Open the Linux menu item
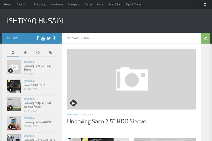This screenshot has width=212, height=141. tap(100, 5)
